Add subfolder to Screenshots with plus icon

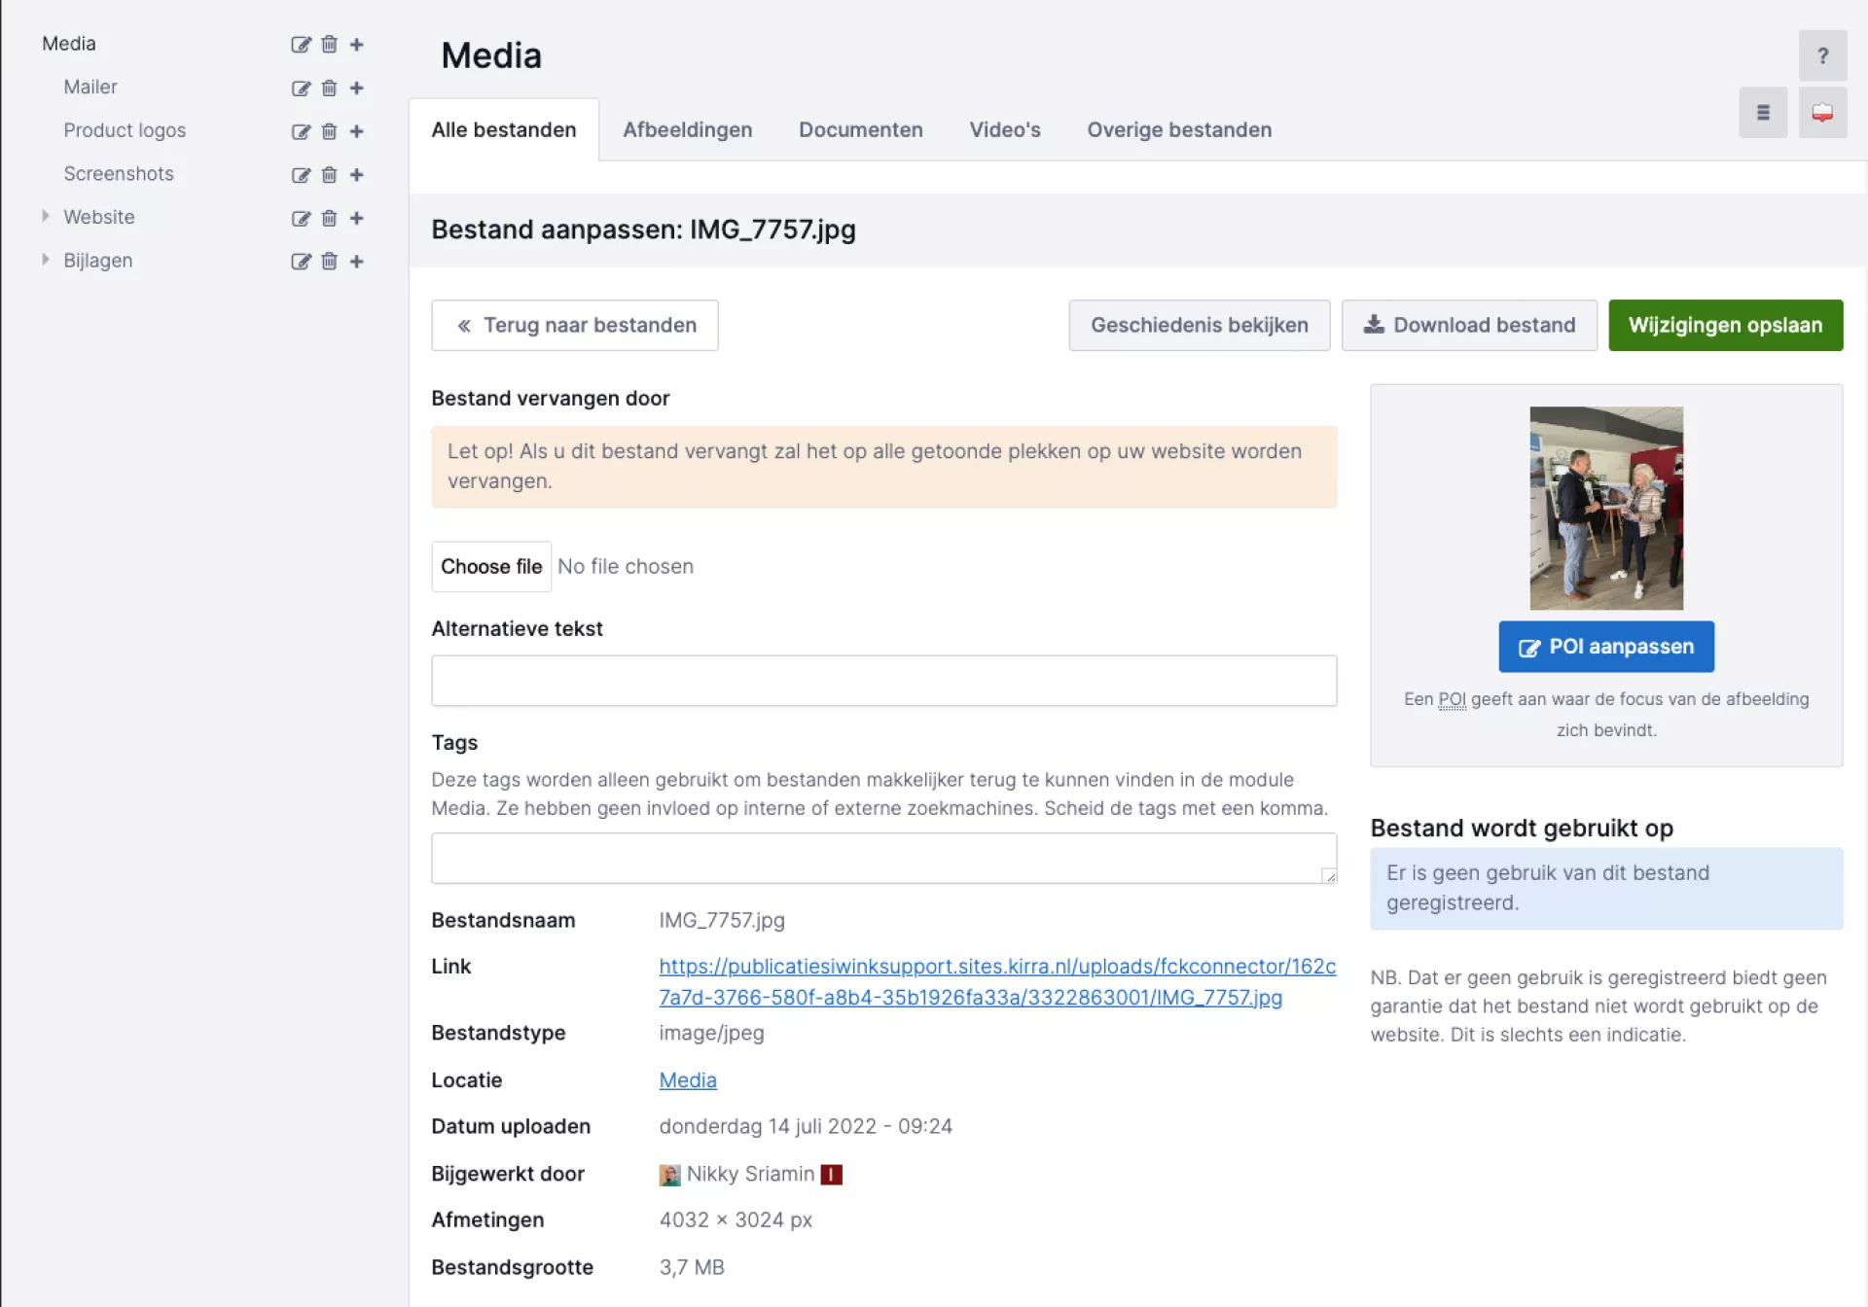coord(356,175)
